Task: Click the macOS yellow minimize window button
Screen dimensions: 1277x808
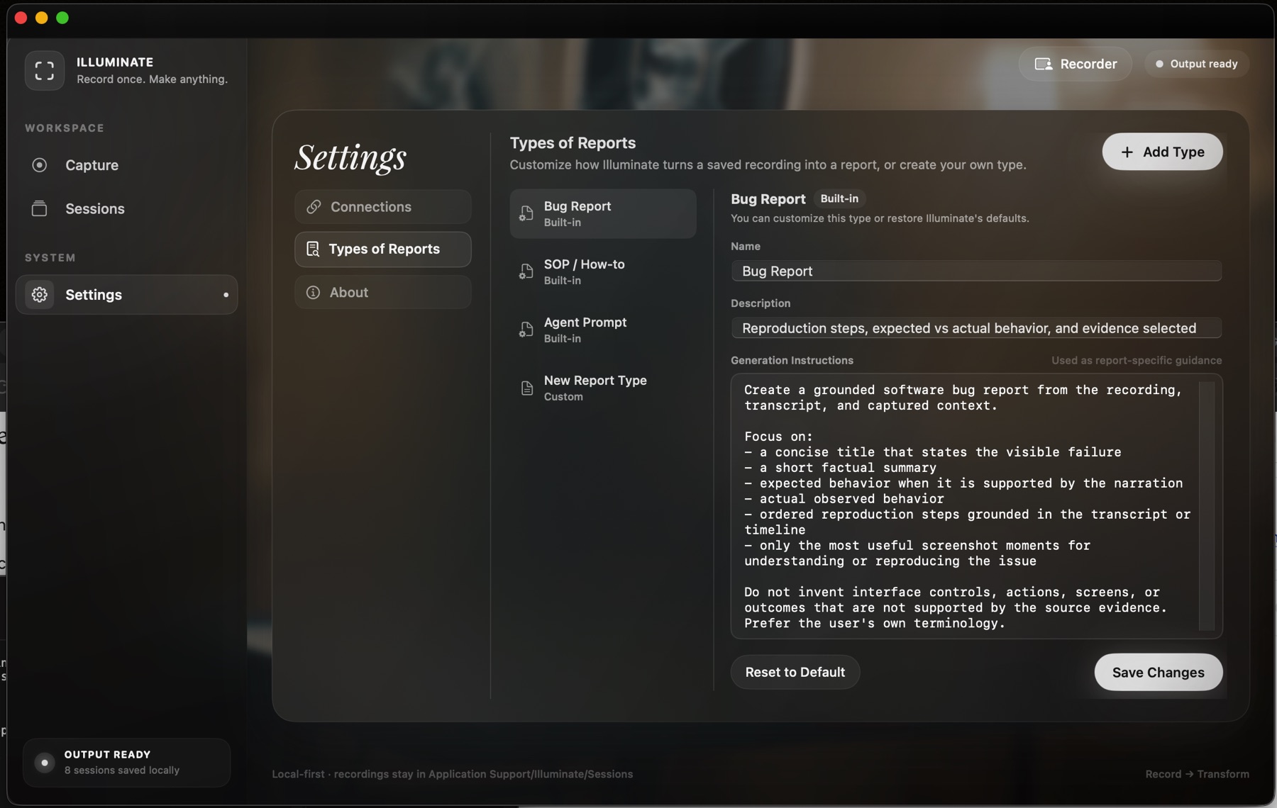Action: coord(42,18)
